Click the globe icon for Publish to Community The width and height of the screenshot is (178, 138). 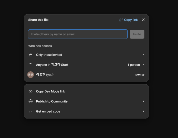tap(31, 101)
